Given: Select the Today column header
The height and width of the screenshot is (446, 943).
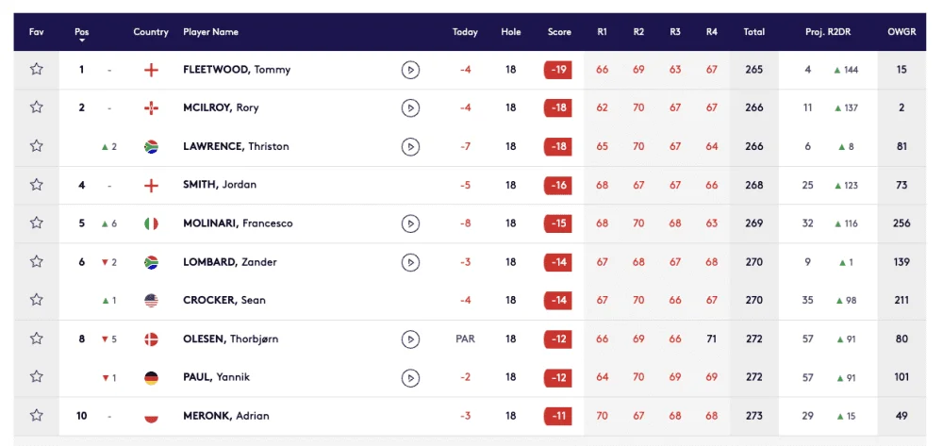Looking at the screenshot, I should pos(465,32).
